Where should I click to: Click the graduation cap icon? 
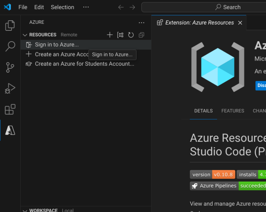coord(29,64)
